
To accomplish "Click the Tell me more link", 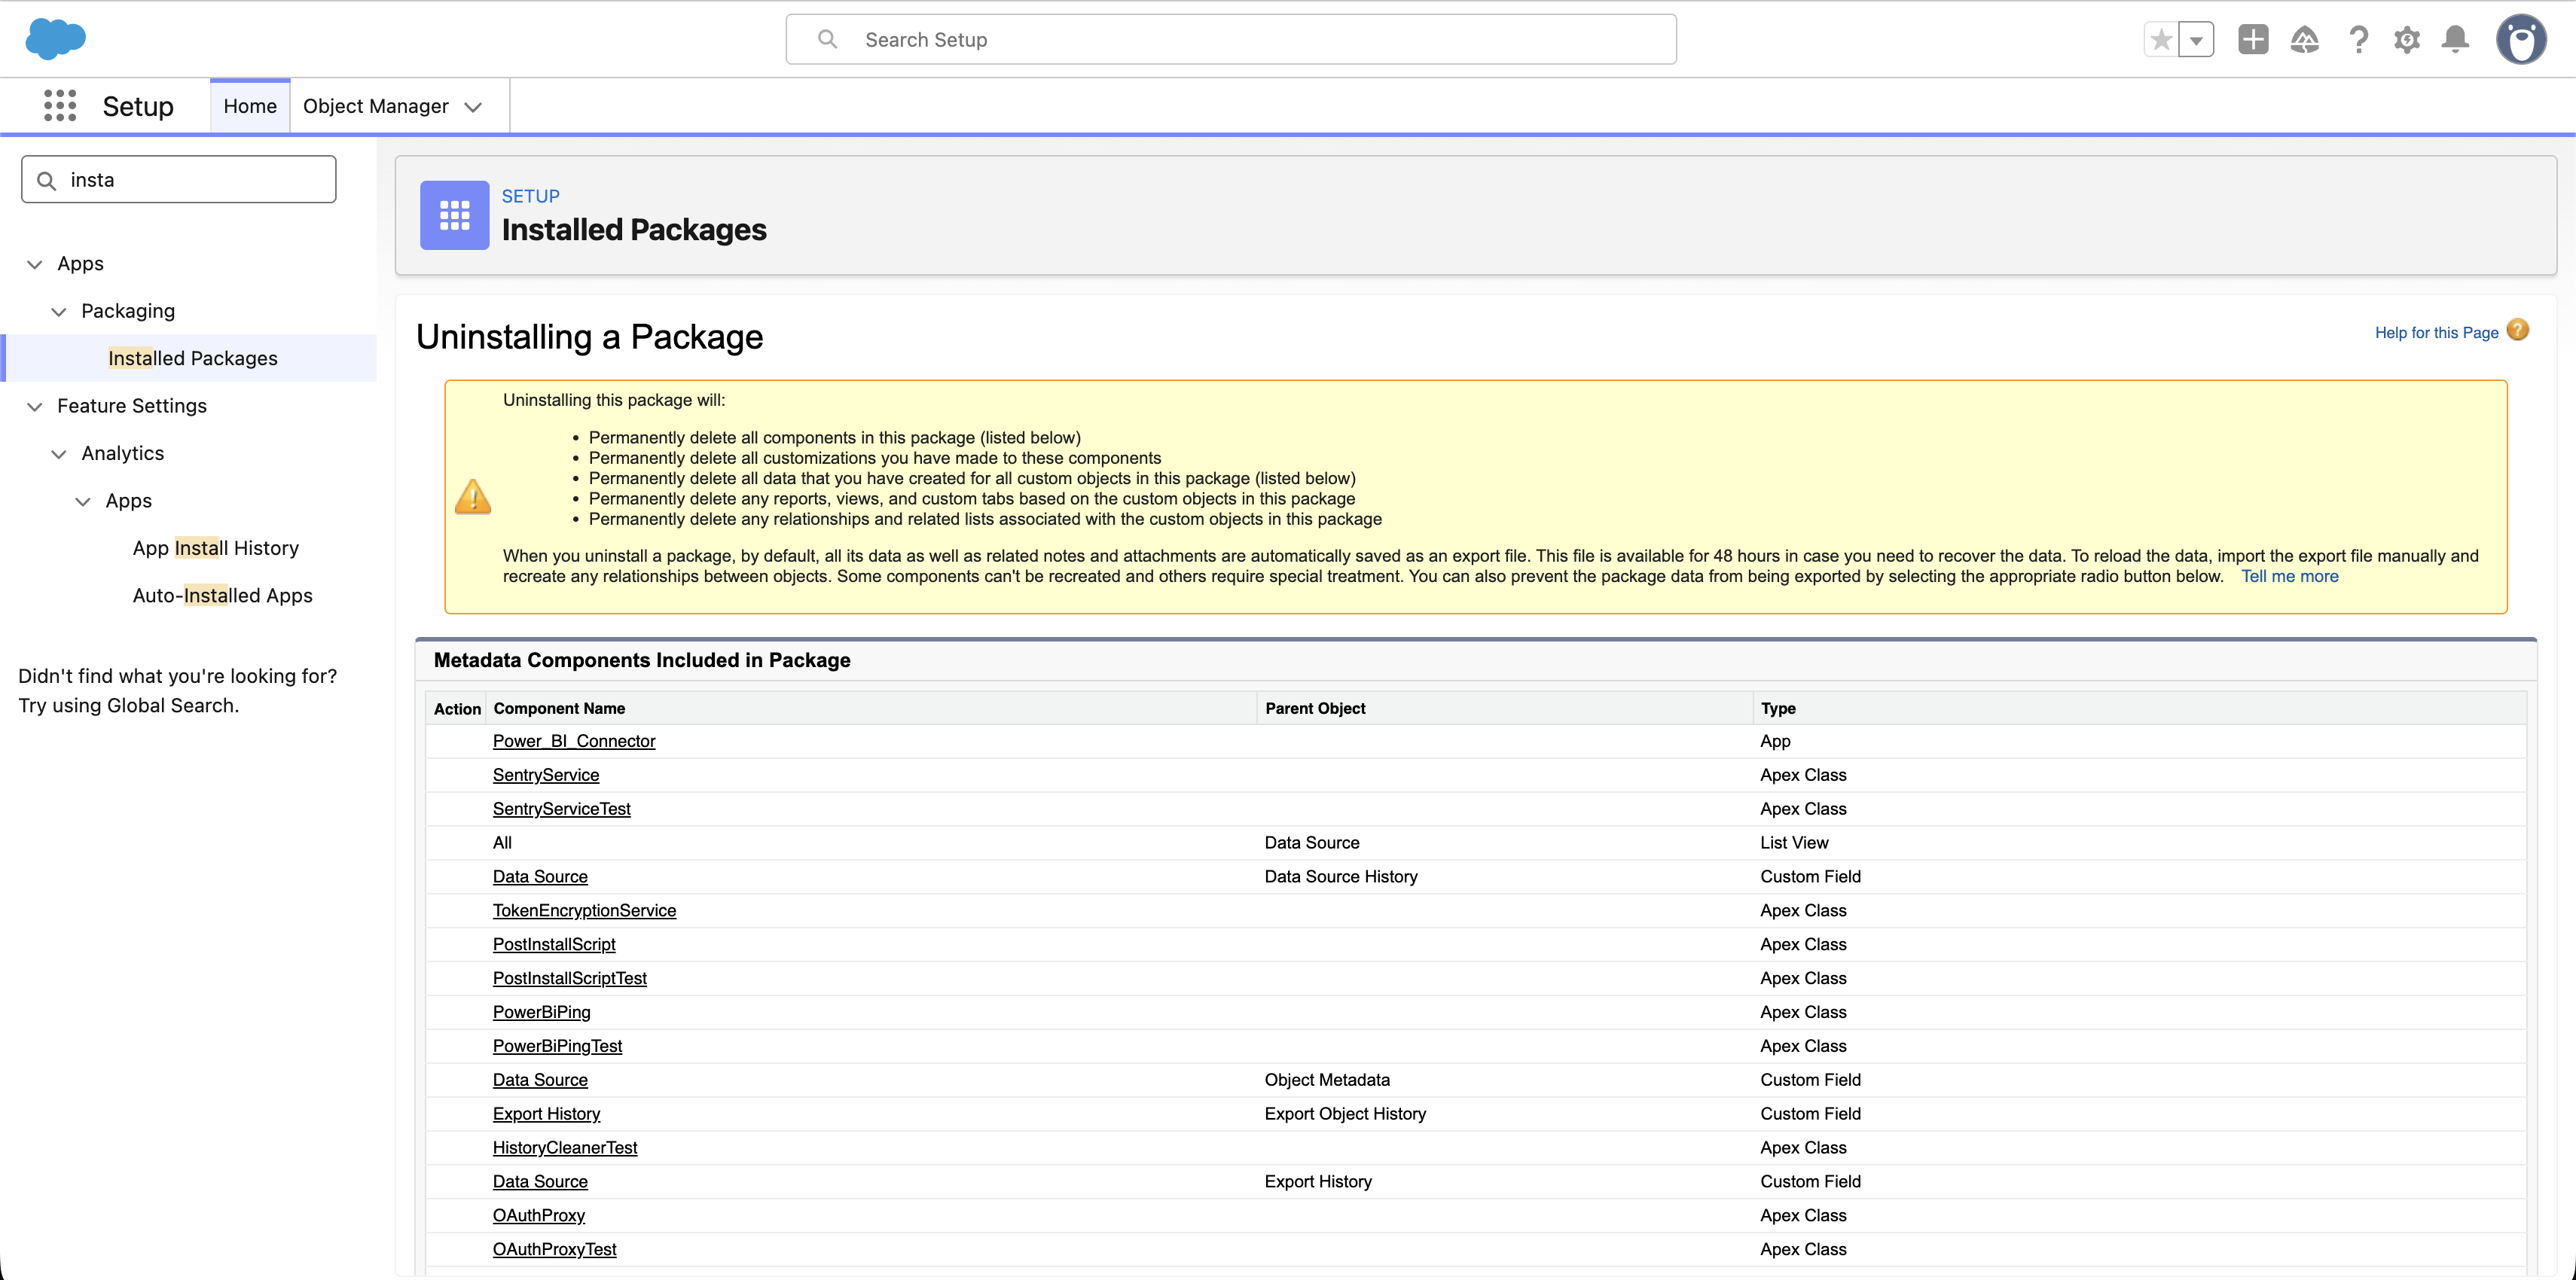I will click(x=2289, y=576).
